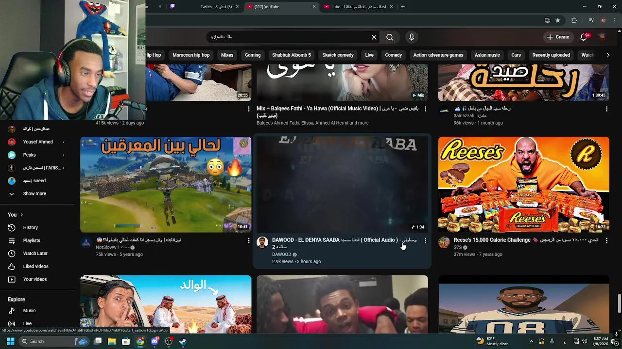Open options menu for 3aldazzah video
The image size is (622, 349).
coord(606,109)
